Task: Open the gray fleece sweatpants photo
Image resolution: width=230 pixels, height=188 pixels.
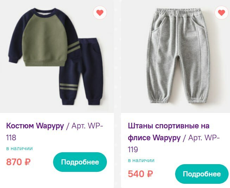Action: (179, 56)
